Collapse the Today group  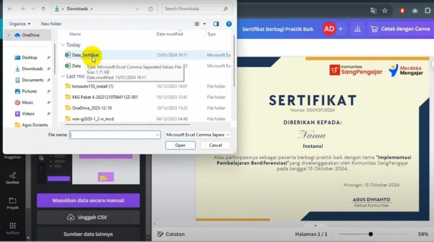tap(63, 45)
